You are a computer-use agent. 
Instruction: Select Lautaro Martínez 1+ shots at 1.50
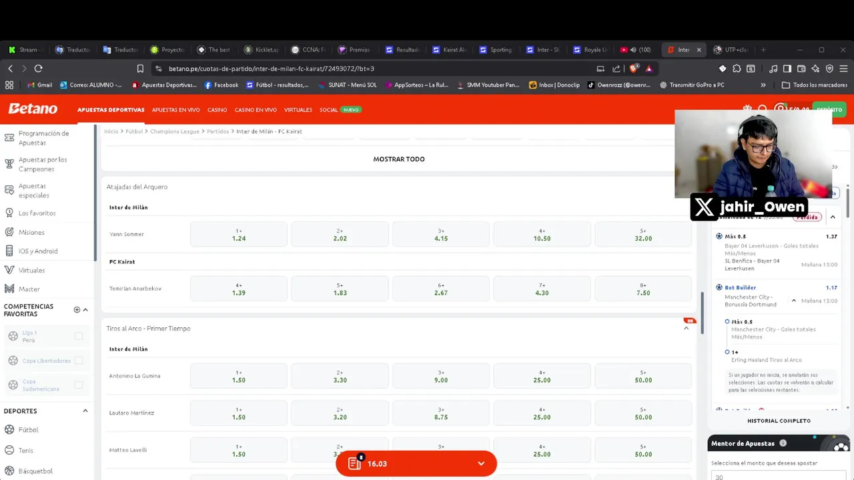point(239,413)
